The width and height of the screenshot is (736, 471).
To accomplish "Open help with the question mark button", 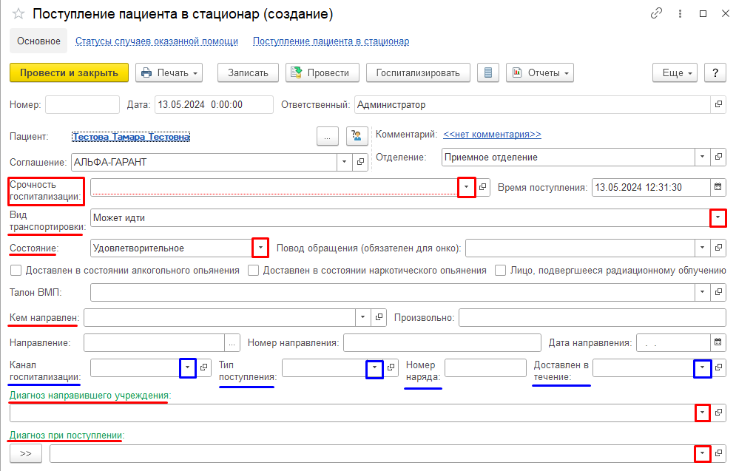I will tap(715, 72).
